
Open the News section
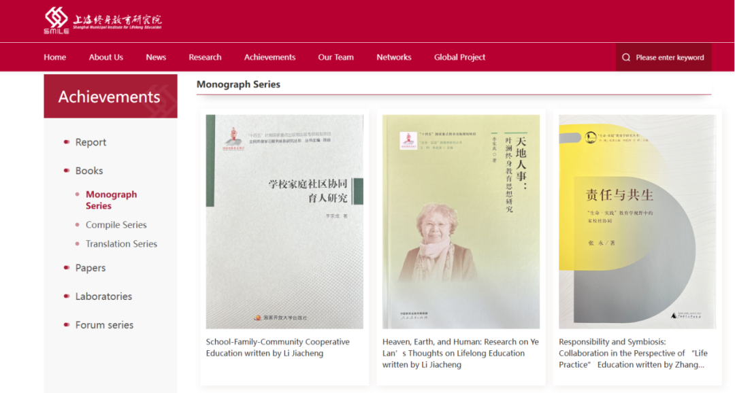156,57
